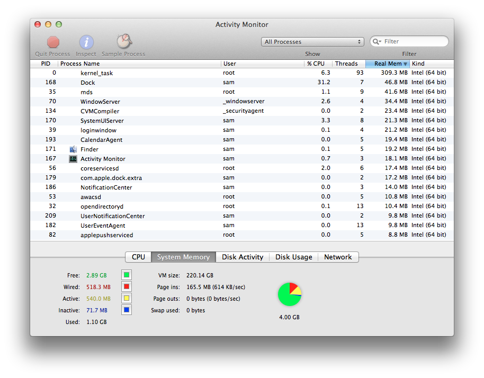484x378 pixels.
Task: Open Inspect info icon
Action: coord(86,42)
